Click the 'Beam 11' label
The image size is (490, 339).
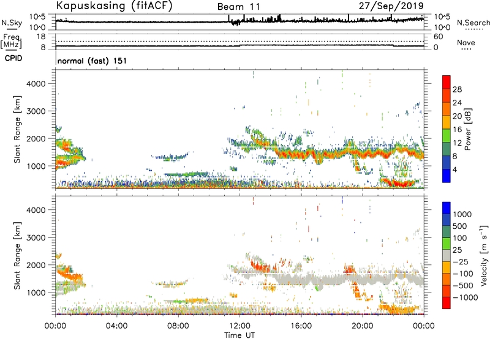[238, 7]
